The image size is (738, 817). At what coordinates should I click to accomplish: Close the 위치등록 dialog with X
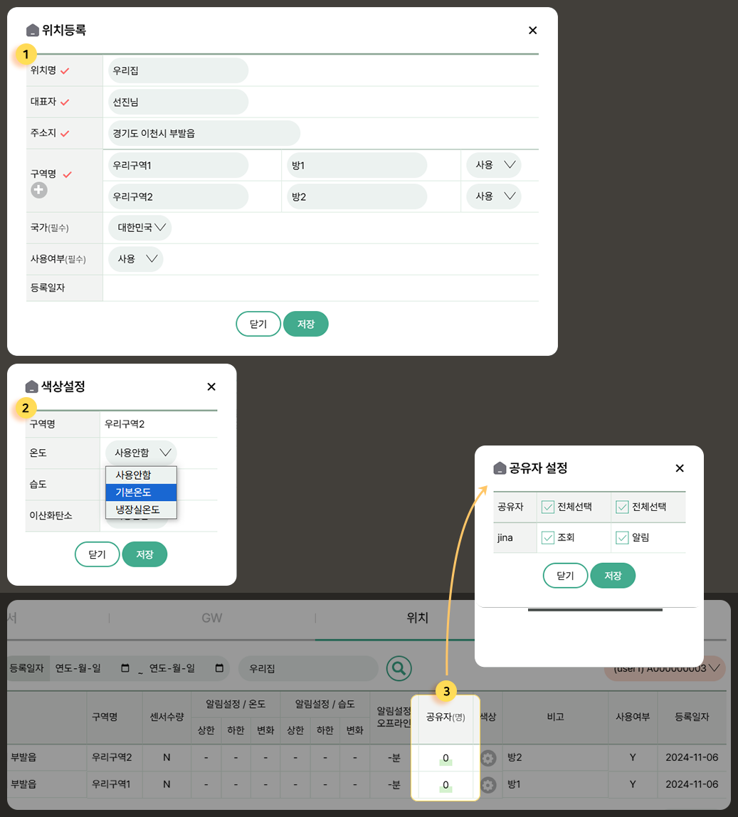(532, 30)
